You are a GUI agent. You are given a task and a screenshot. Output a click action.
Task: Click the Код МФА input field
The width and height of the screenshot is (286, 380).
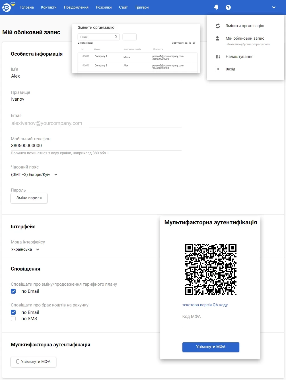[x=211, y=324]
